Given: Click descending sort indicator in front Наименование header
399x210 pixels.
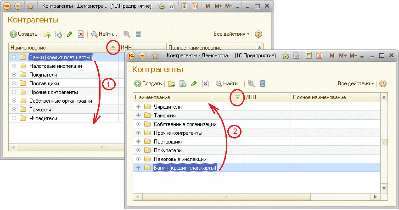Looking at the screenshot, I should tap(237, 98).
